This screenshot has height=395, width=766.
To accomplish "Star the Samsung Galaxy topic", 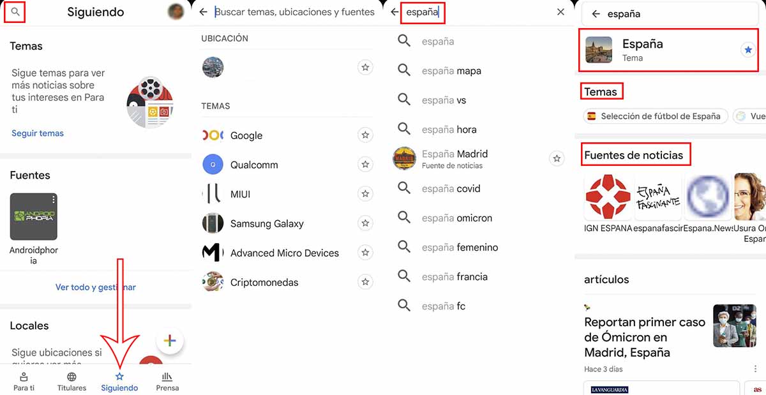I will point(365,223).
